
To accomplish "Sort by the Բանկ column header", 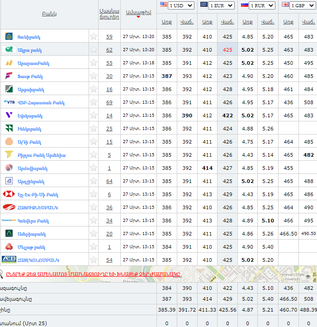I will pos(49,14).
